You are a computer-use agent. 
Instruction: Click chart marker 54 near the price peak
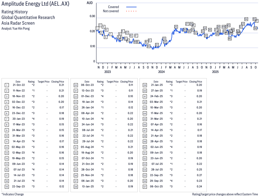click(246, 19)
